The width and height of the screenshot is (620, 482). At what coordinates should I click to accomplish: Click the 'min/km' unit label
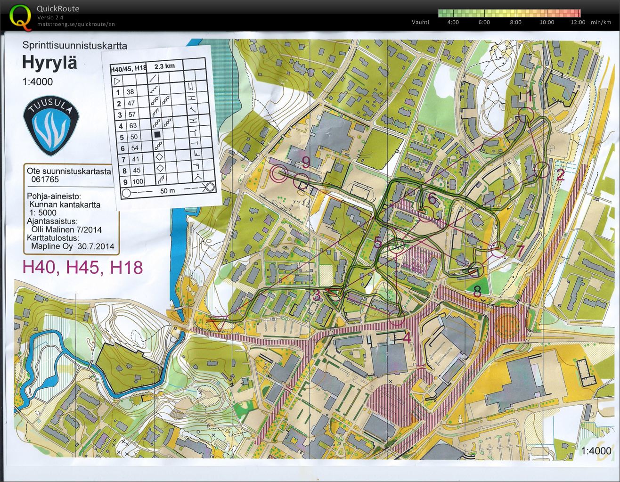coord(601,22)
